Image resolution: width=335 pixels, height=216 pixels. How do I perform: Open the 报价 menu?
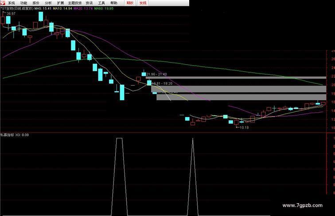(36, 3)
